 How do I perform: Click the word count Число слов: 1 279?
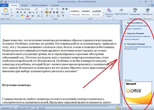click(x=24, y=108)
